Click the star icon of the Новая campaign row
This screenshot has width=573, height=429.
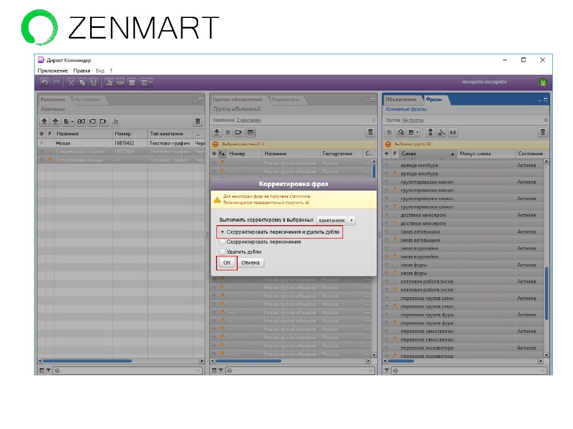[x=41, y=143]
